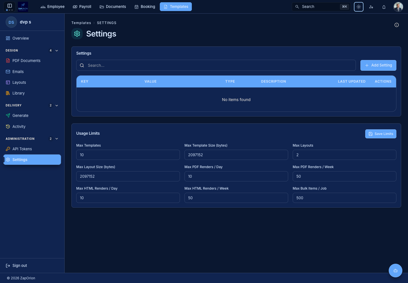The width and height of the screenshot is (408, 283).
Task: Click the magnifier icon in the settings search
Action: point(82,65)
